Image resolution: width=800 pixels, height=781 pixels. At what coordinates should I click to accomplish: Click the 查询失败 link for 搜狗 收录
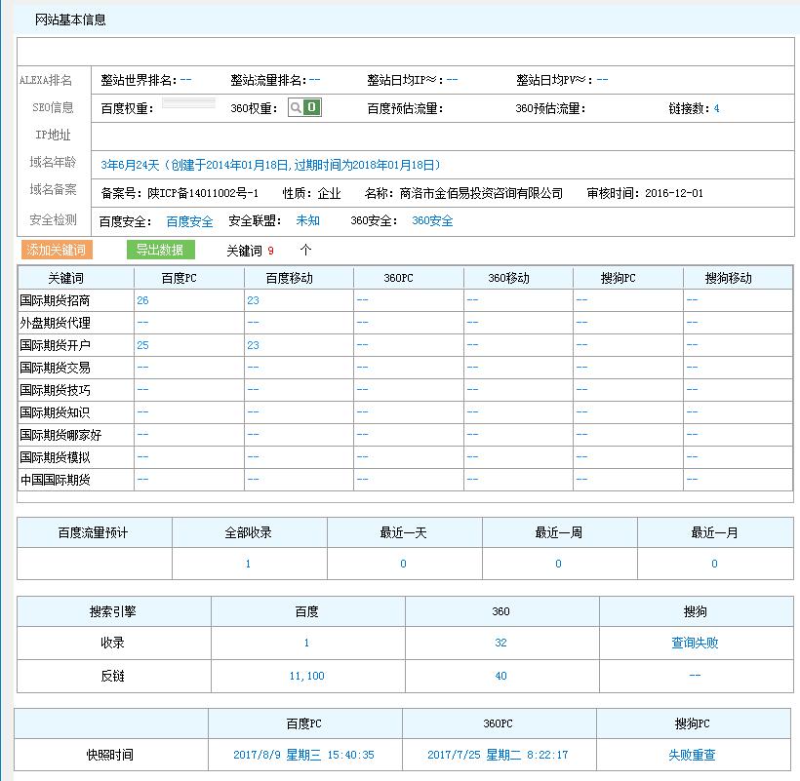tap(693, 643)
